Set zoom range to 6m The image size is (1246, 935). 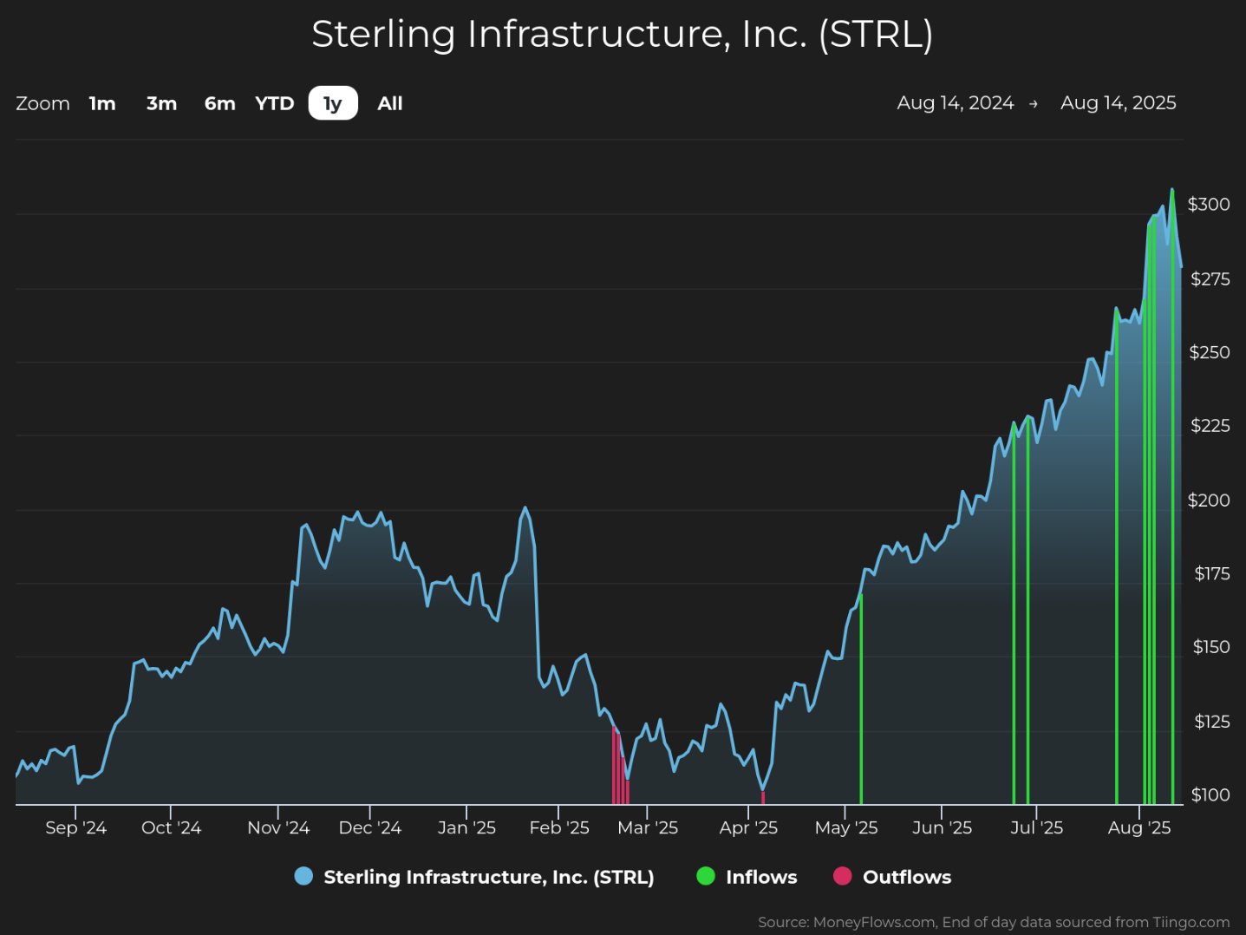point(219,103)
